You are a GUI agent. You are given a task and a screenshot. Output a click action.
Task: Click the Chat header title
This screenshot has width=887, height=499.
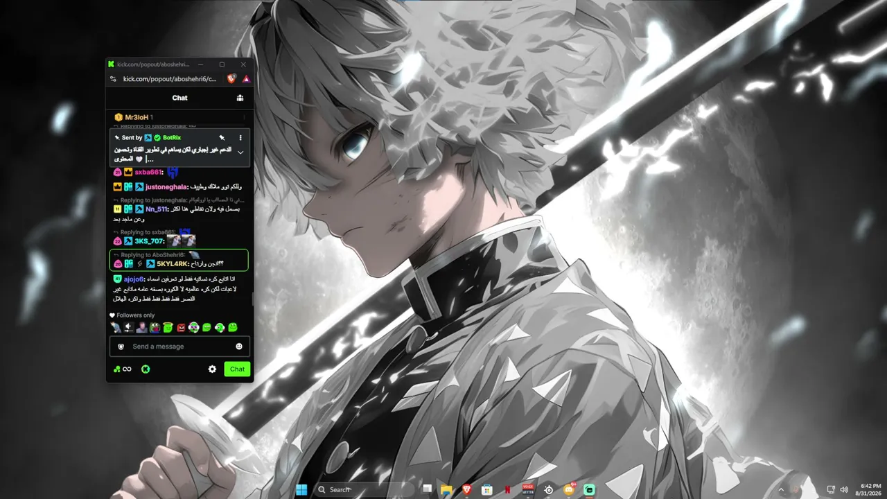coord(180,98)
